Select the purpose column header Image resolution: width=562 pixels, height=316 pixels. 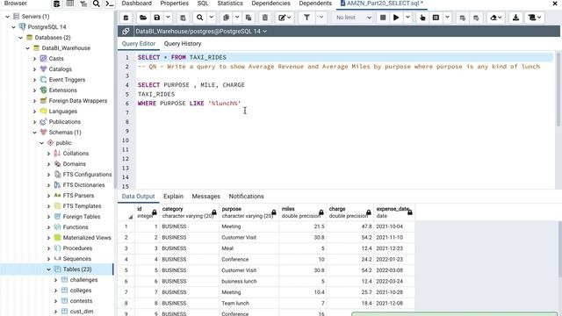tap(249, 212)
